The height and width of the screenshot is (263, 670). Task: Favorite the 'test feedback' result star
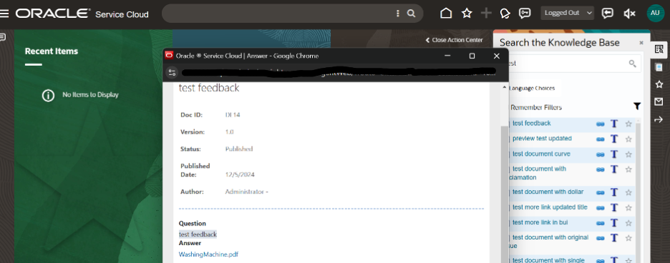point(628,124)
